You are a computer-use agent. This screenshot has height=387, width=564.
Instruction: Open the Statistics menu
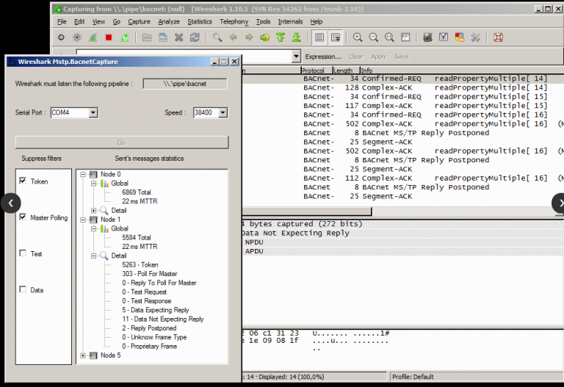pos(200,21)
